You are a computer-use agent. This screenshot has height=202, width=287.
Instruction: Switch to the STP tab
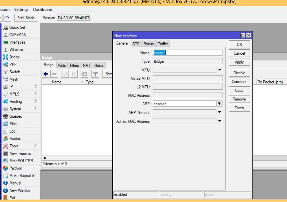click(136, 44)
